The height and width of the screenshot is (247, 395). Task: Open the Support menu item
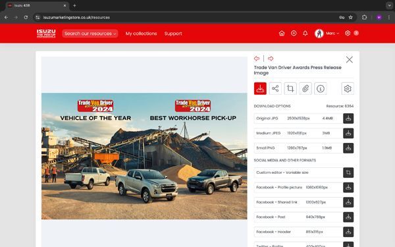(x=173, y=34)
